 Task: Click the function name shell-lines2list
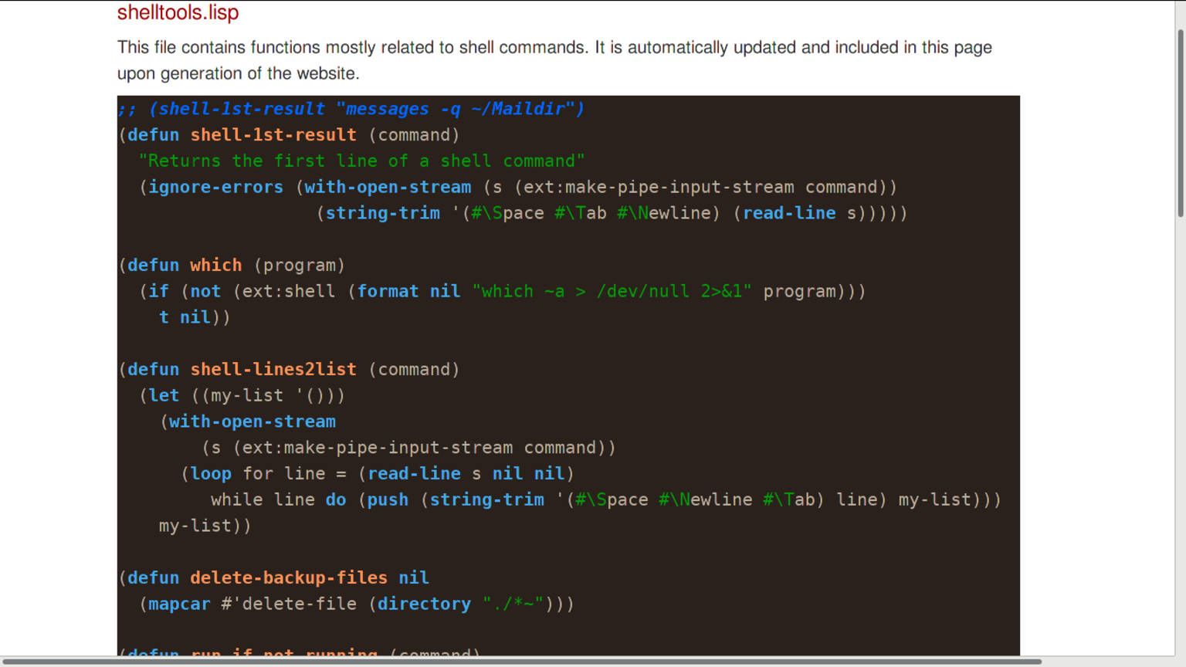pyautogui.click(x=273, y=370)
